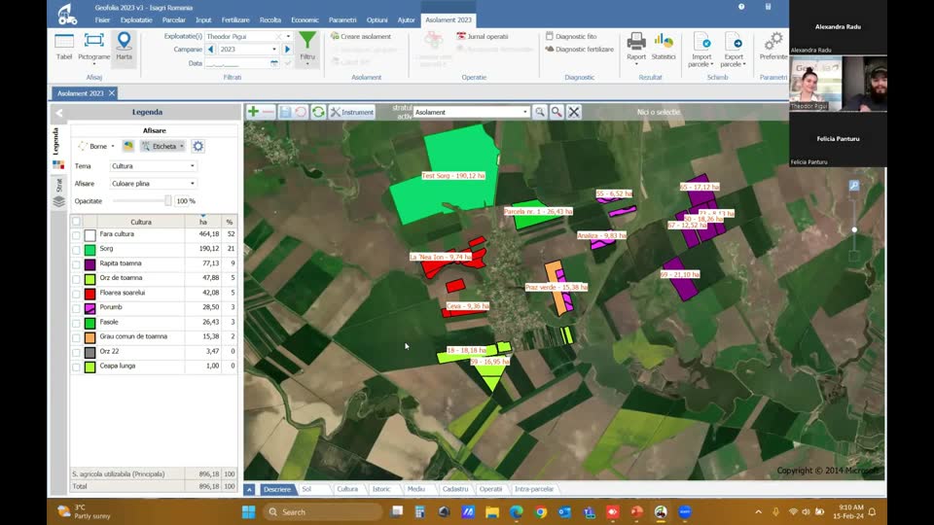
Task: Check the Fasole row checkbox
Action: (76, 323)
